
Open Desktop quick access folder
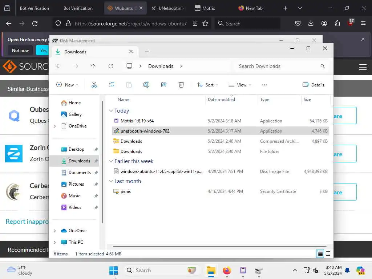pos(76,149)
